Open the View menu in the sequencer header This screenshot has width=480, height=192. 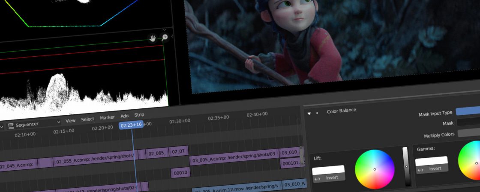[70, 121]
